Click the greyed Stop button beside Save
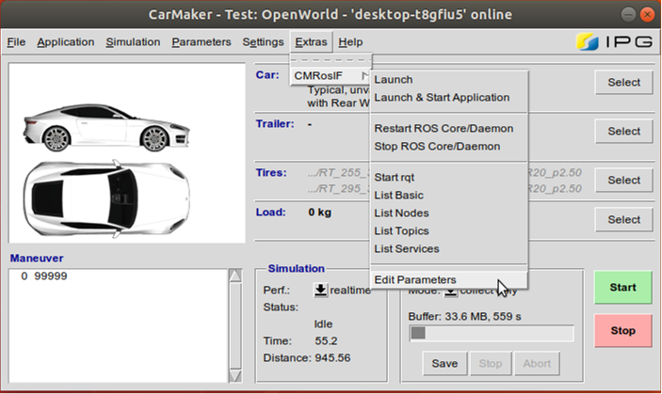 click(x=491, y=363)
